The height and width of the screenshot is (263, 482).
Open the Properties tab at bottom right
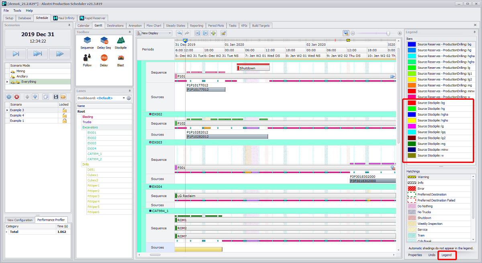415,255
